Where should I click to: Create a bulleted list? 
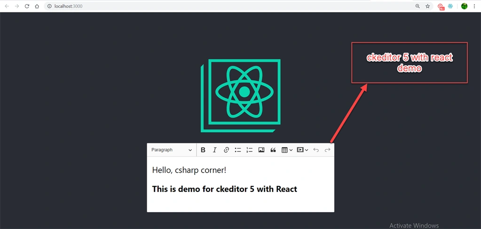point(238,150)
